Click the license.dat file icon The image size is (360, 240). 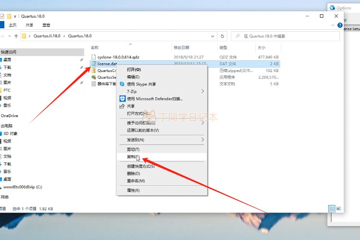pyautogui.click(x=94, y=64)
